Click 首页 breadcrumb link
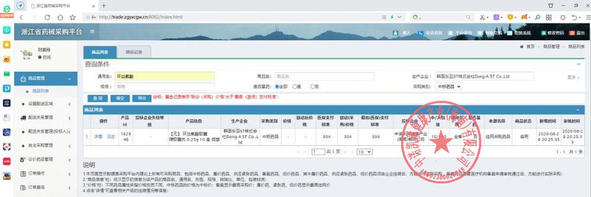This screenshot has width=591, height=197. coord(530,46)
